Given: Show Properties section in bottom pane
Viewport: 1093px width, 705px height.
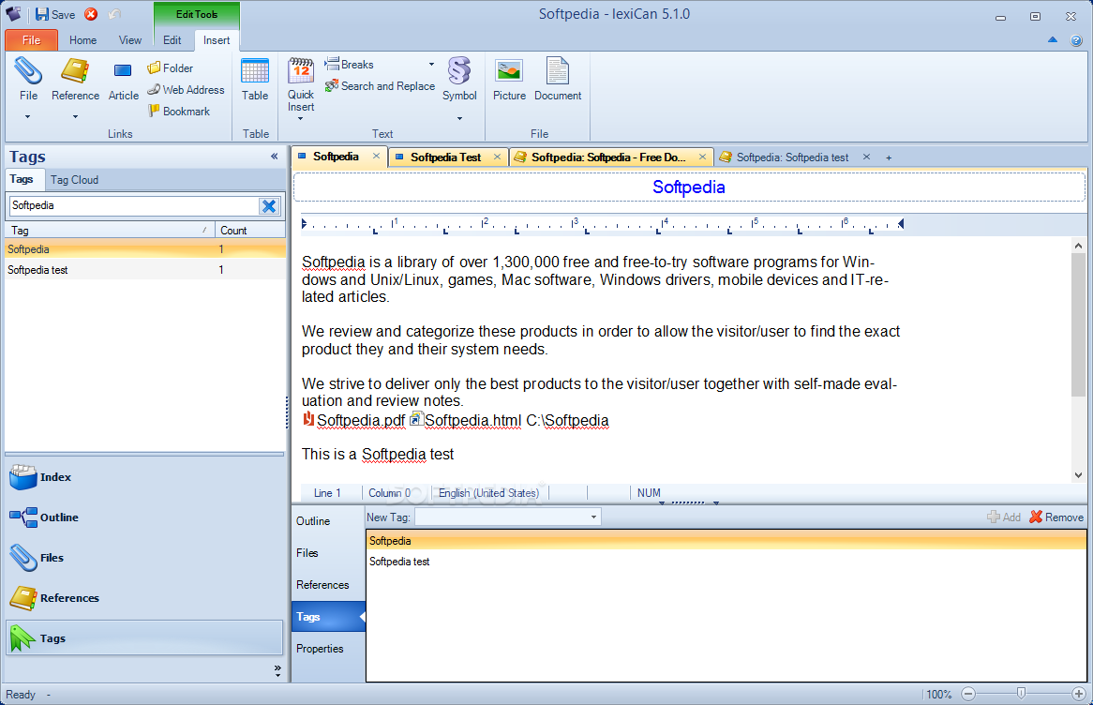Looking at the screenshot, I should (320, 649).
